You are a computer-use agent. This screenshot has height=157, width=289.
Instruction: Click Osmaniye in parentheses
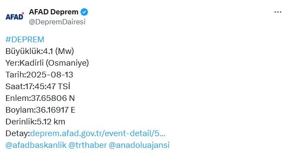point(67,63)
